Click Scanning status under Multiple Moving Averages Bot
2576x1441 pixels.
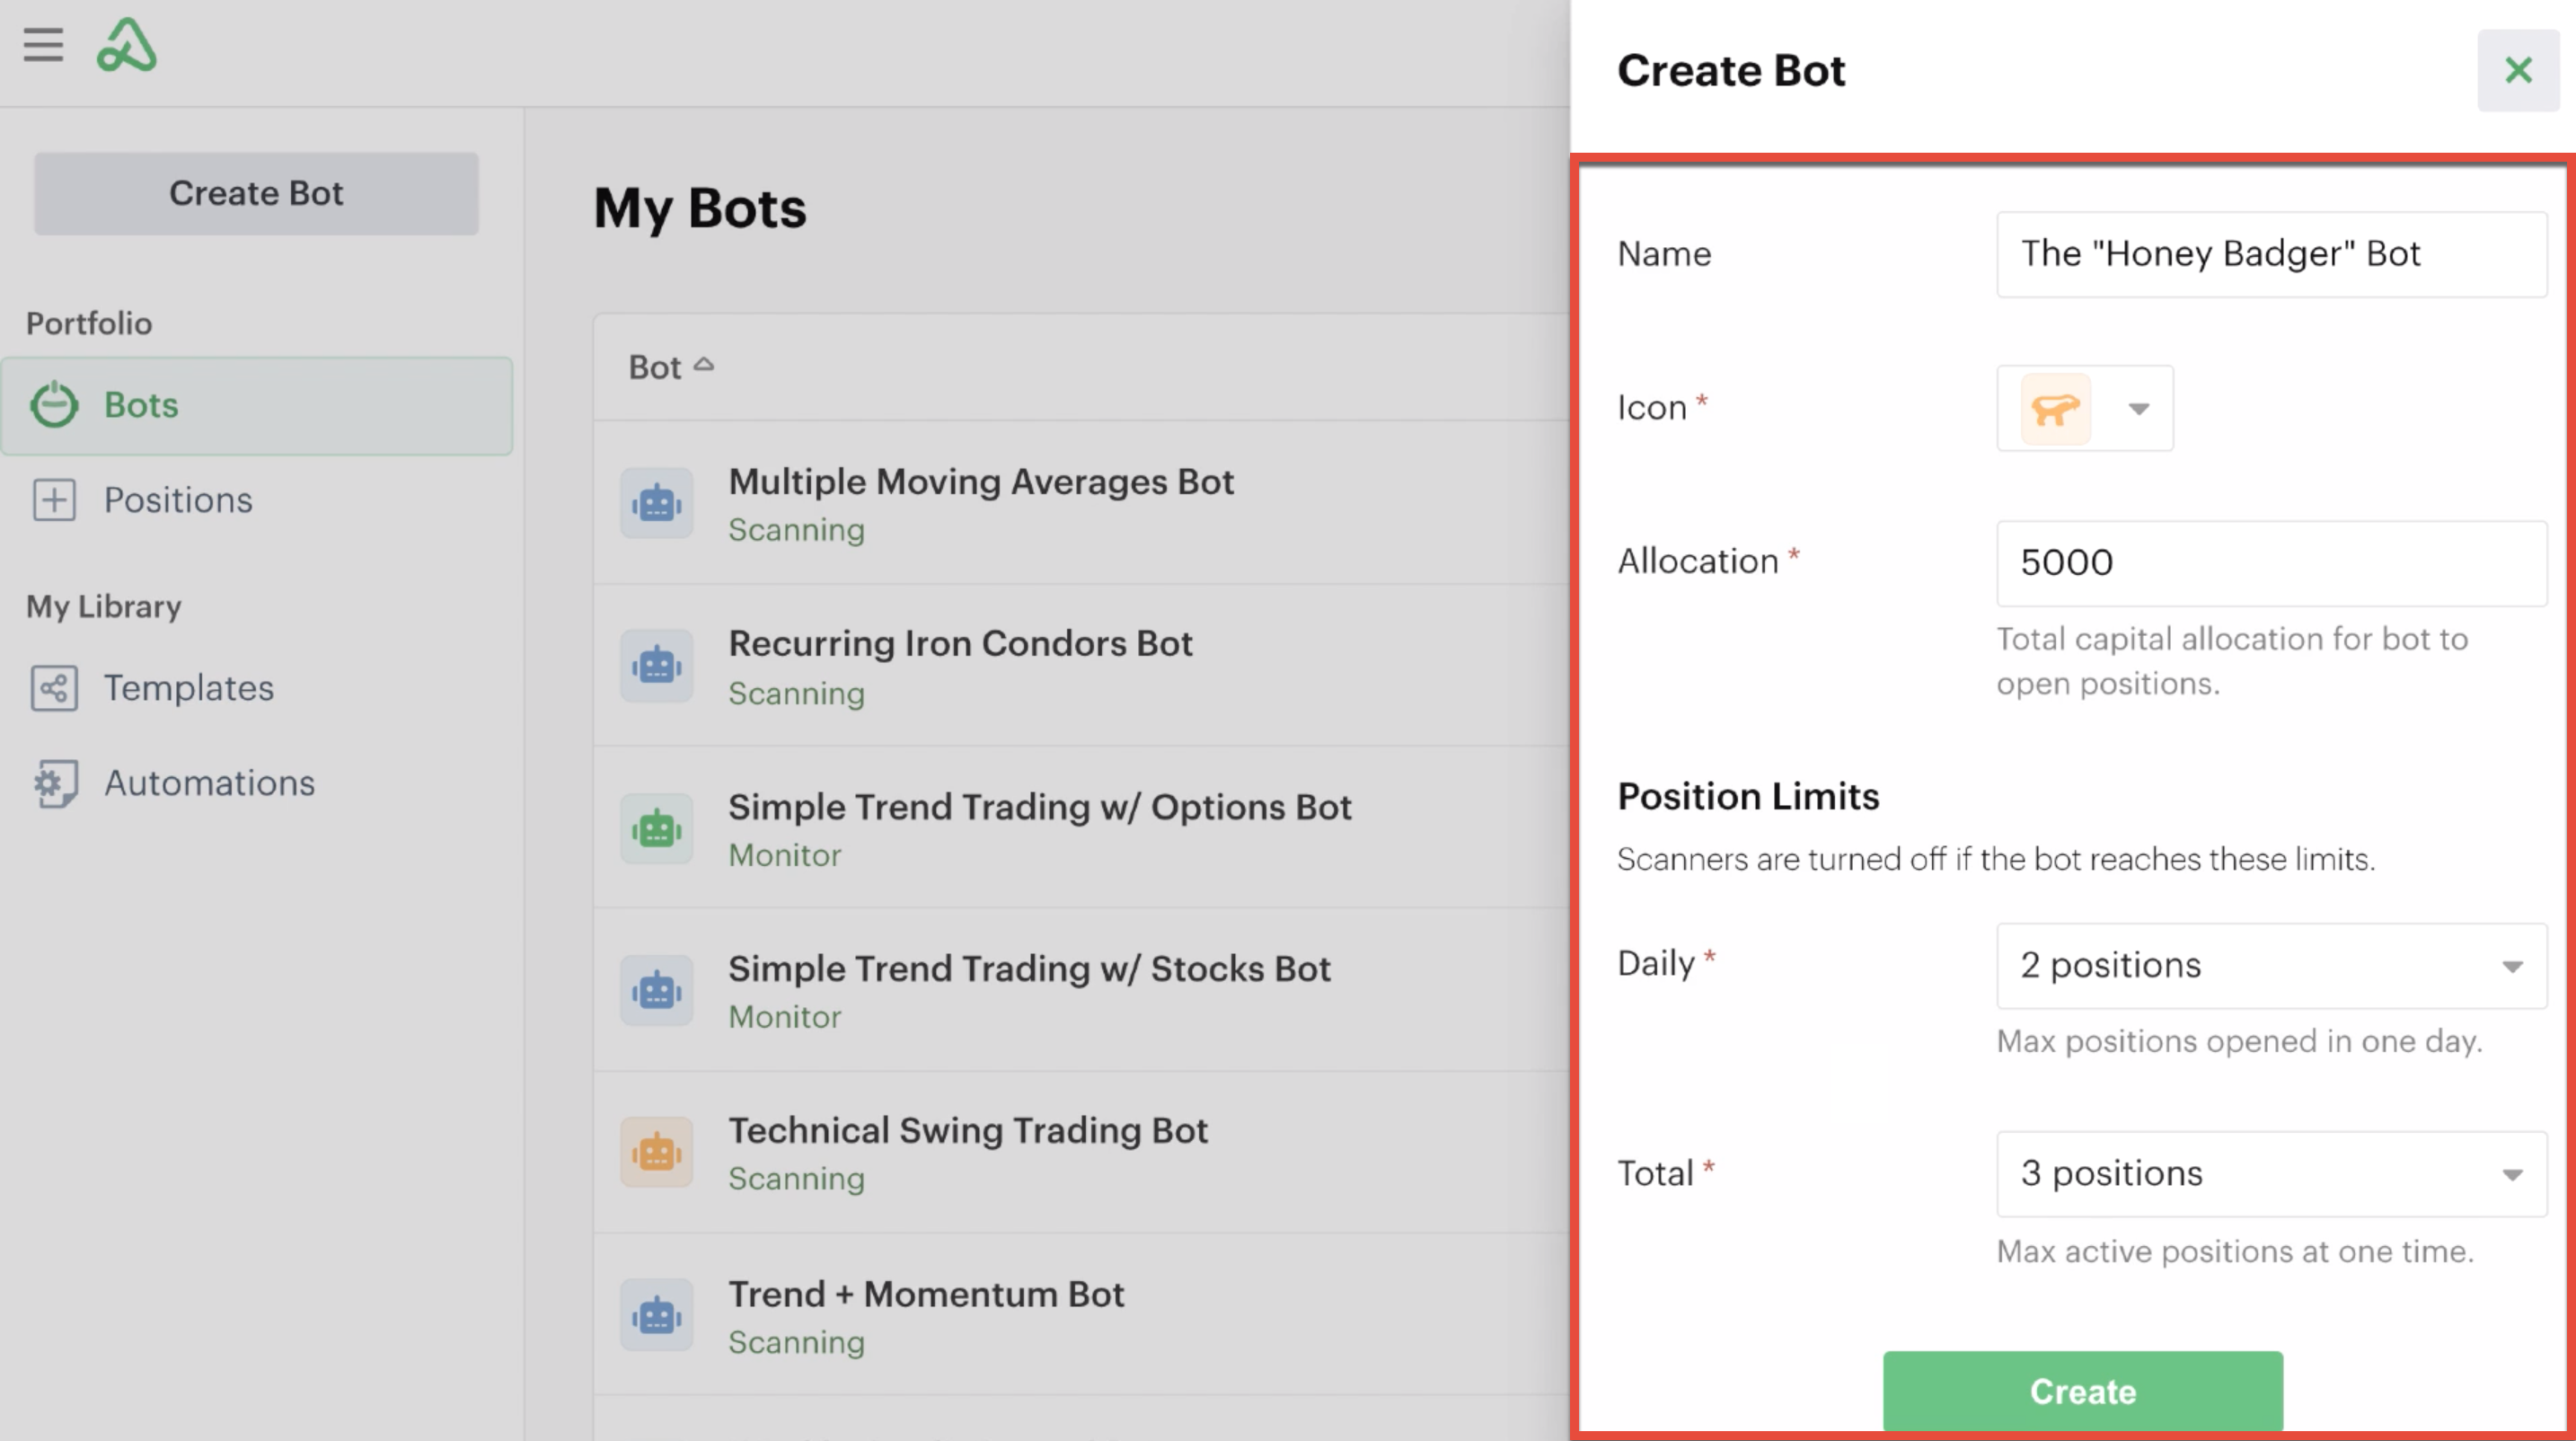coord(796,530)
